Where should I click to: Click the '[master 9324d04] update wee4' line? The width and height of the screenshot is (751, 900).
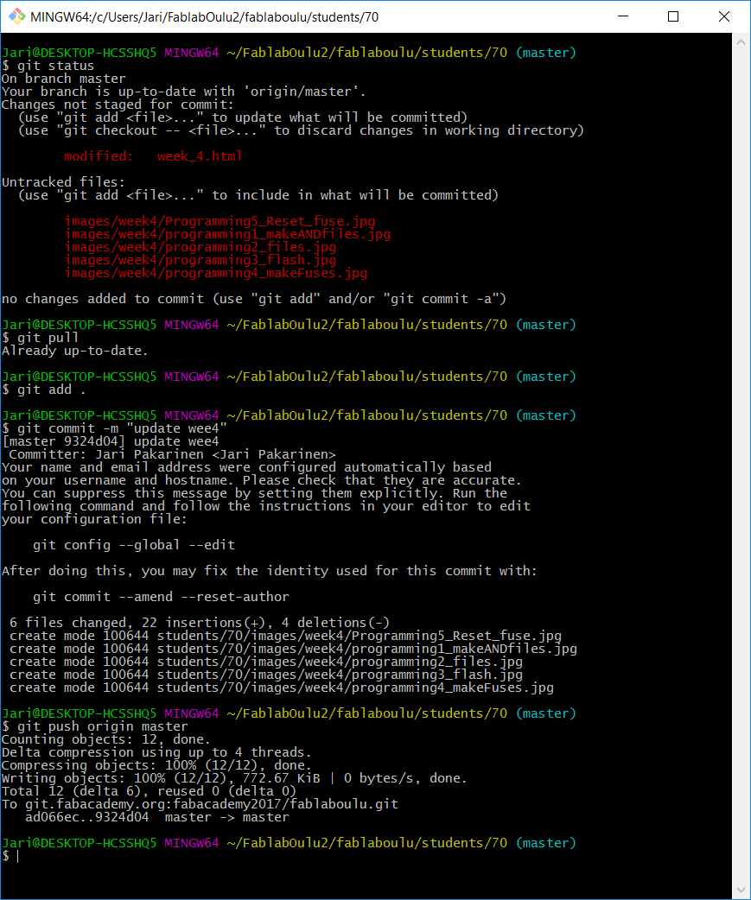click(111, 442)
